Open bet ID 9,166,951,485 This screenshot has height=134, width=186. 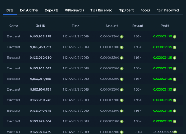click(x=41, y=79)
